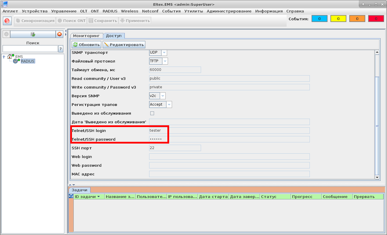The width and height of the screenshot is (387, 235).
Task: Click the Telnet/SSH password field
Action: tap(229, 139)
